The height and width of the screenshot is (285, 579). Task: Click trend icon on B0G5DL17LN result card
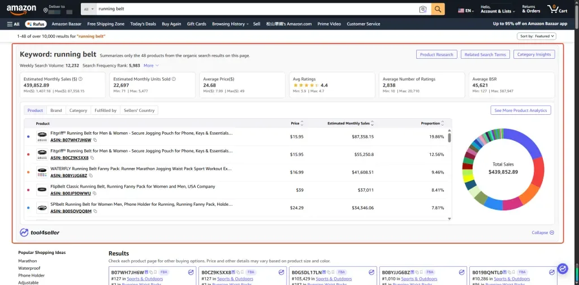pos(371,273)
